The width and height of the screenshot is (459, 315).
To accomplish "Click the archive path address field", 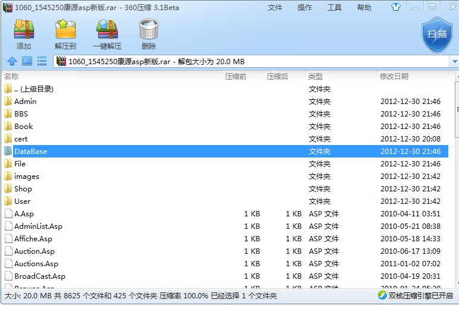I will pos(251,61).
